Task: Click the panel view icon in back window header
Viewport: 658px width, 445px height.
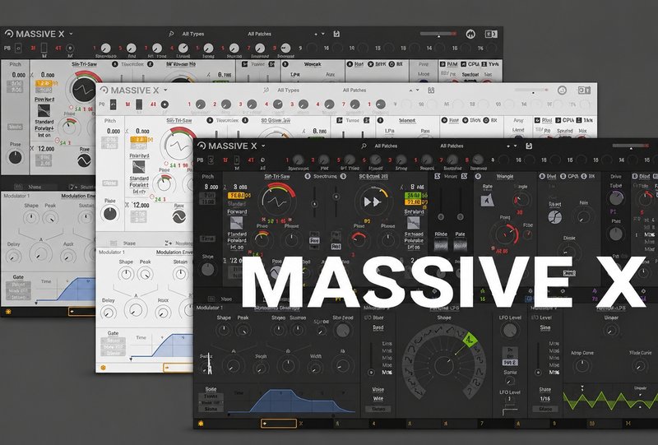Action: pos(491,34)
